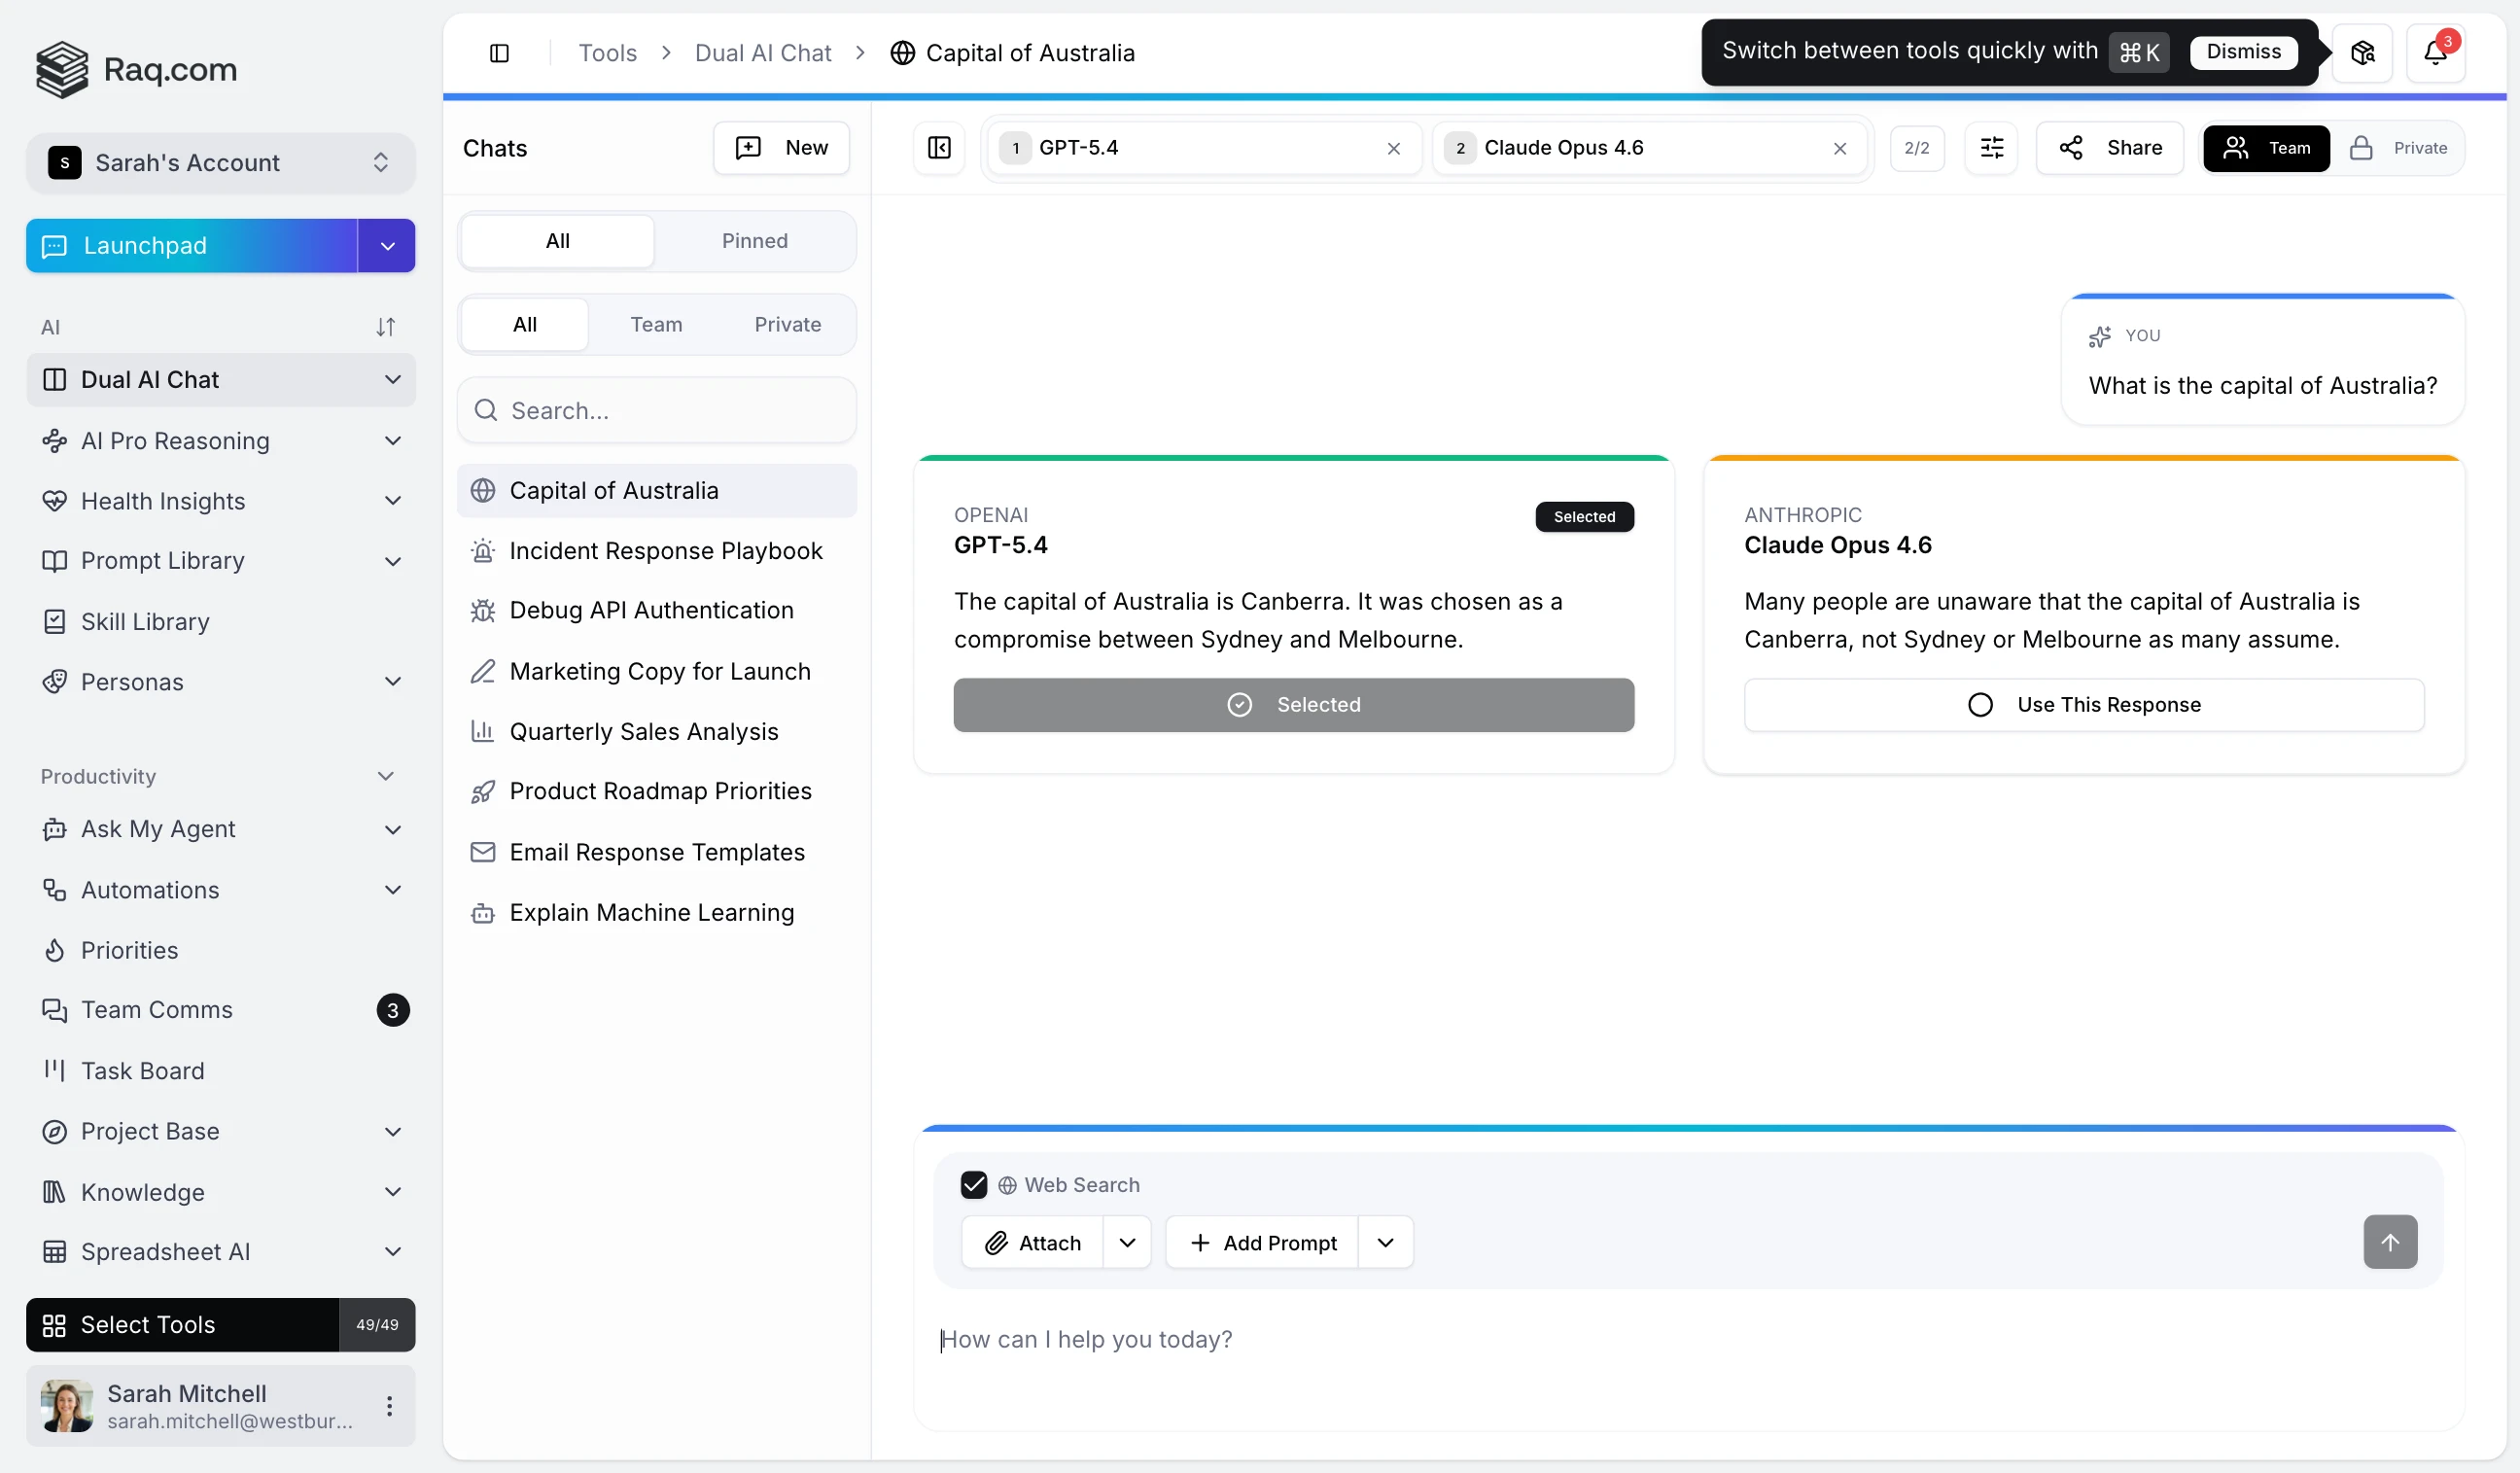Viewport: 2520px width, 1473px height.
Task: Toggle the sidebar panel icon
Action: [499, 53]
